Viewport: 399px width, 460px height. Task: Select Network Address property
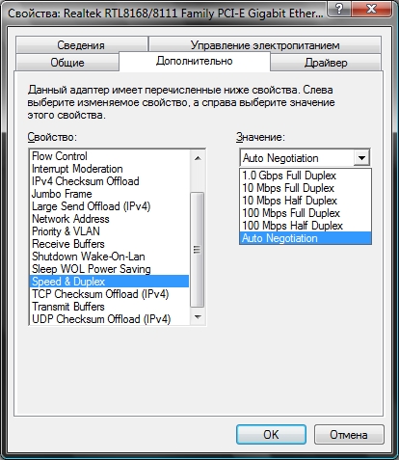coord(109,219)
